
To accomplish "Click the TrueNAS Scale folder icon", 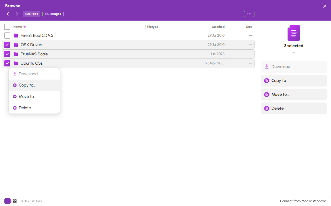I will coord(16,54).
